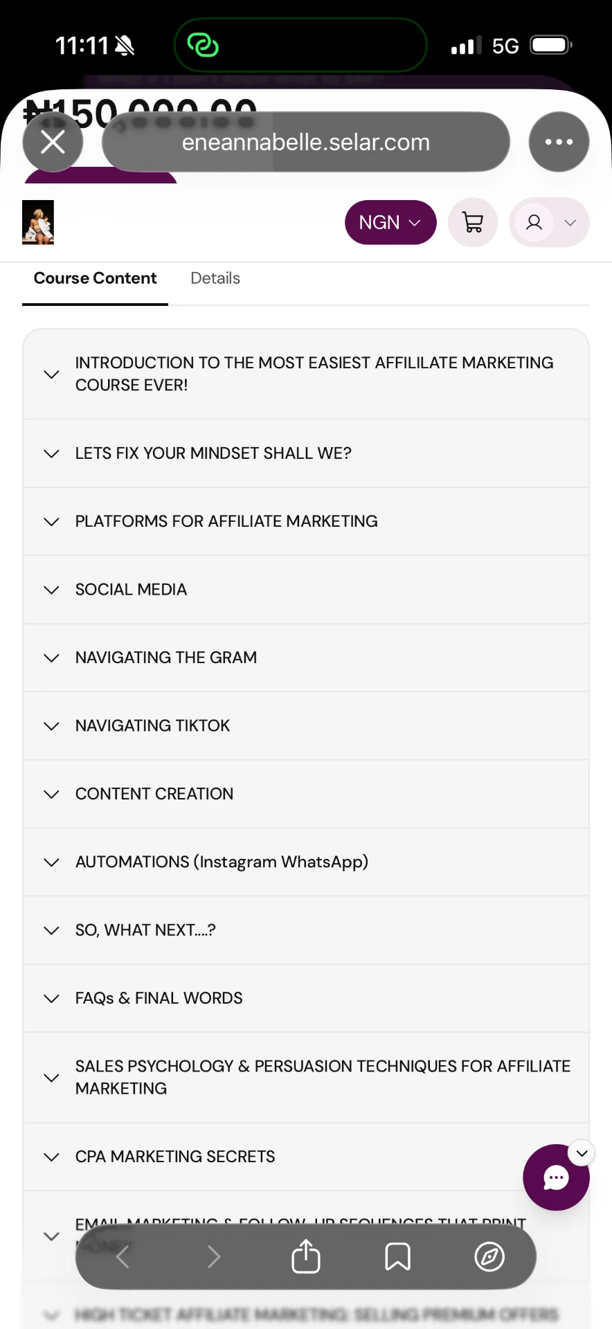Expand the SOCIAL MEDIA section
The image size is (612, 1329).
click(x=306, y=589)
